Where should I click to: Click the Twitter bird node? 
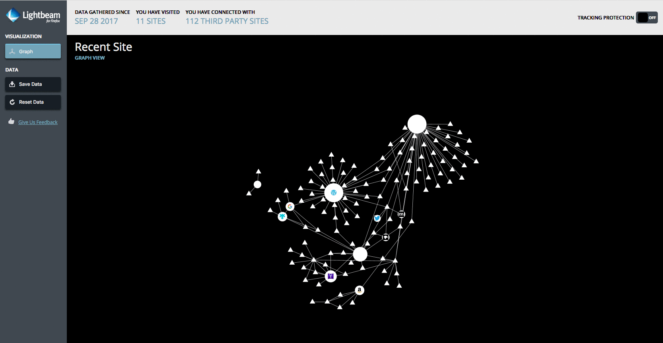[377, 218]
